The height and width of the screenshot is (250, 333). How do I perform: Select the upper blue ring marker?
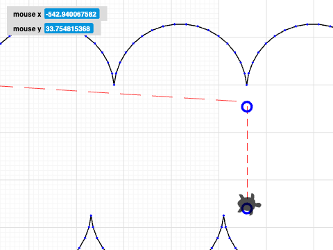247,107
